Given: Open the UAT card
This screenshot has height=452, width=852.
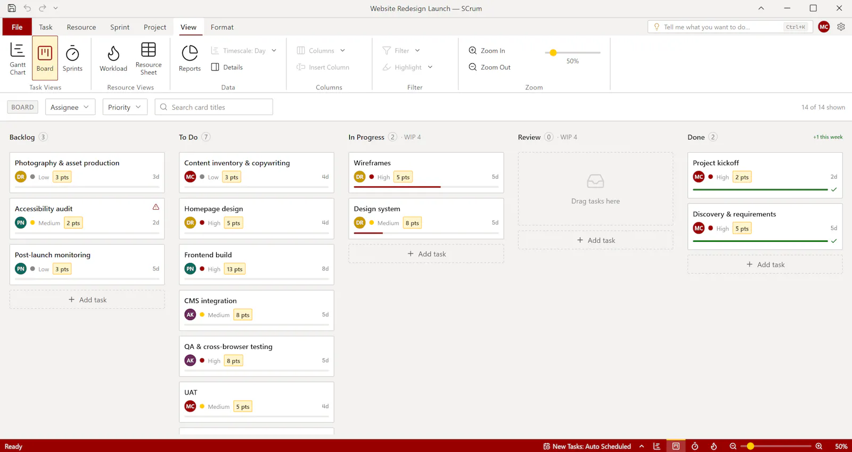Looking at the screenshot, I should click(x=257, y=402).
